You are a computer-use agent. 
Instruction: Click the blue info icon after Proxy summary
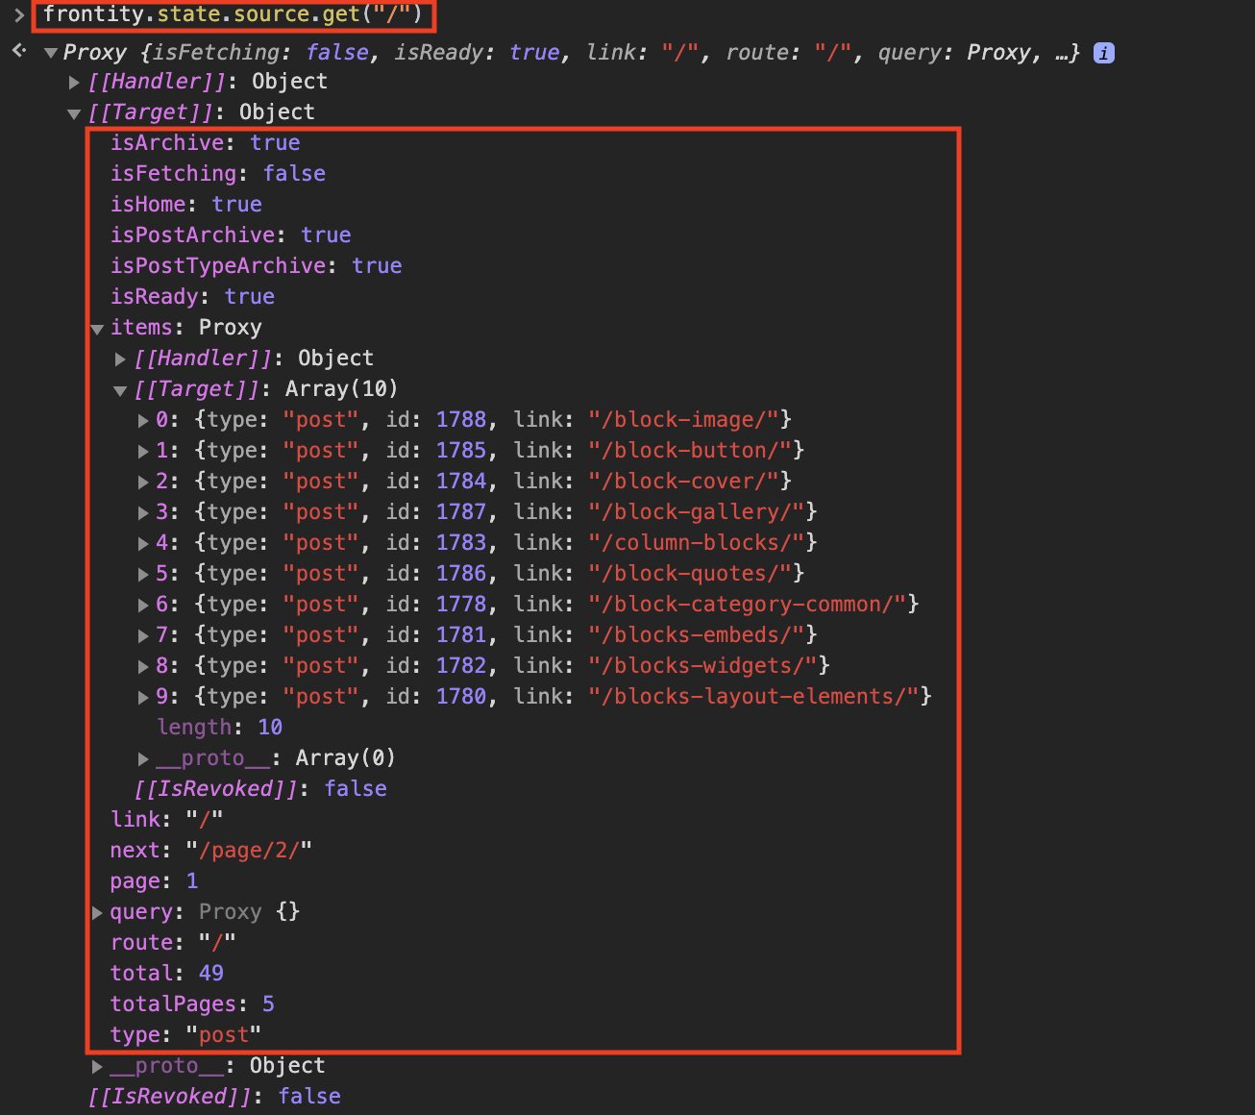[x=1104, y=53]
